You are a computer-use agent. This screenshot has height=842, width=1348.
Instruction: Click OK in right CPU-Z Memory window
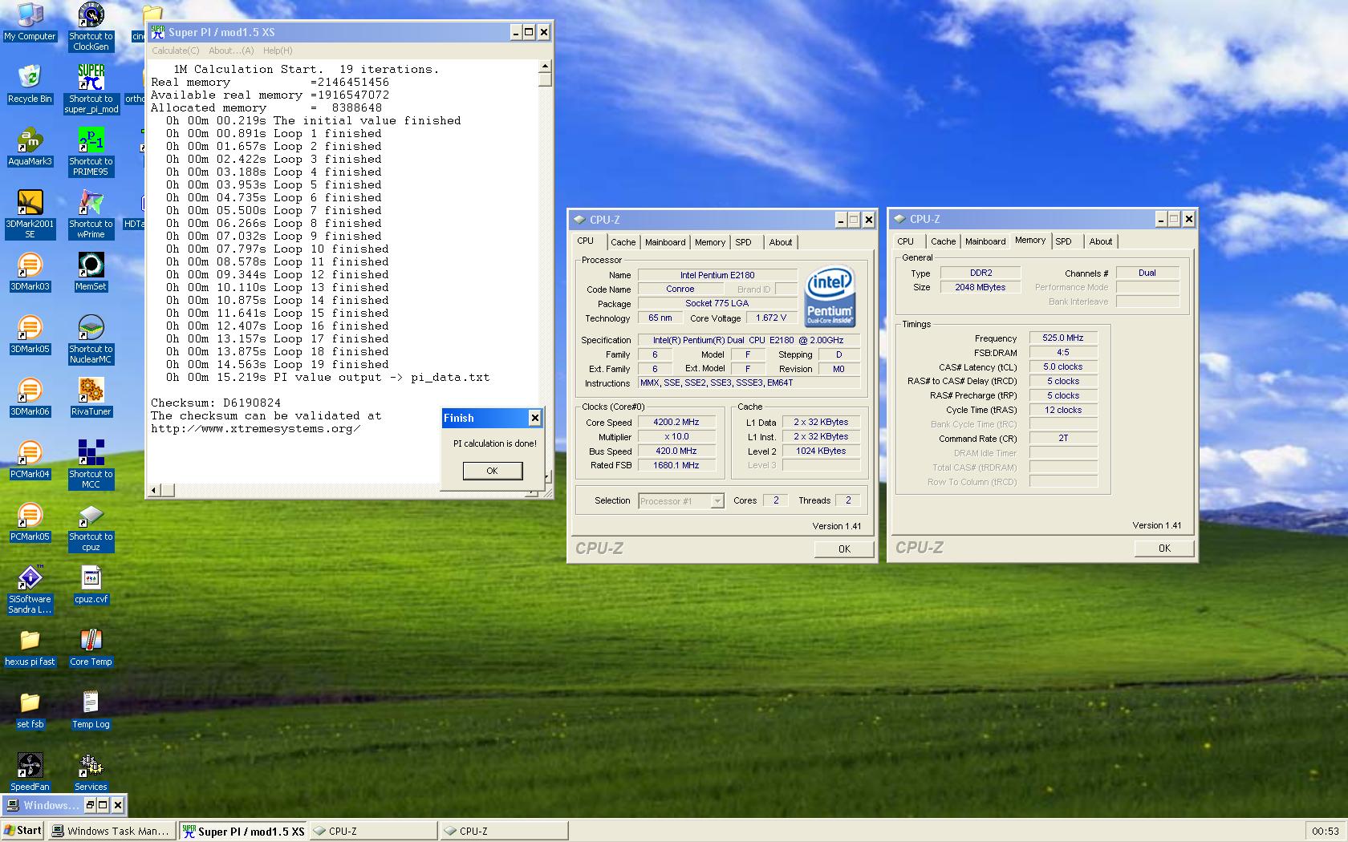point(1164,548)
